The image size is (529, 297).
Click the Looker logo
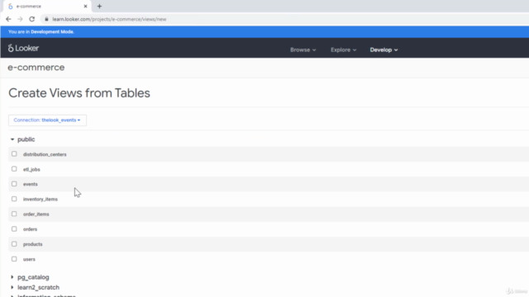pyautogui.click(x=23, y=48)
